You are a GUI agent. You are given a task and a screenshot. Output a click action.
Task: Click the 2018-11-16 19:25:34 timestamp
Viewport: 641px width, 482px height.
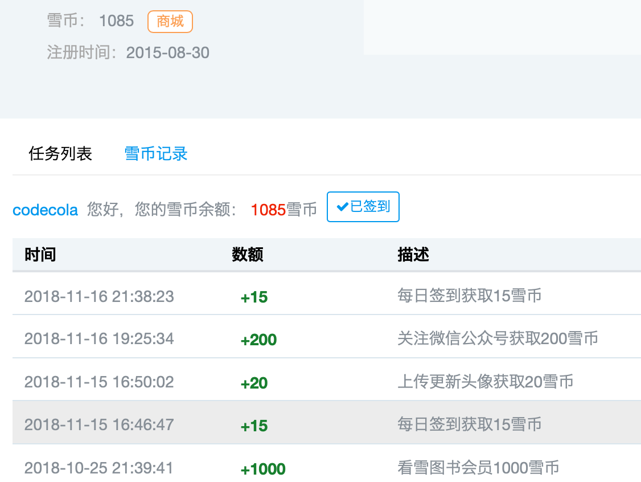[x=99, y=339]
